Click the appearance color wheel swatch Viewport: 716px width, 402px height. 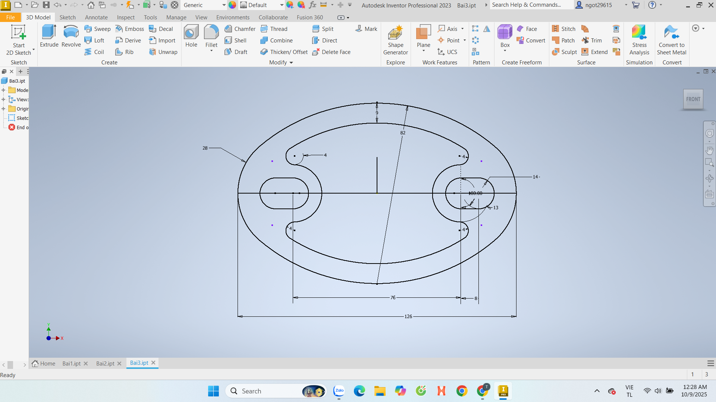click(232, 5)
